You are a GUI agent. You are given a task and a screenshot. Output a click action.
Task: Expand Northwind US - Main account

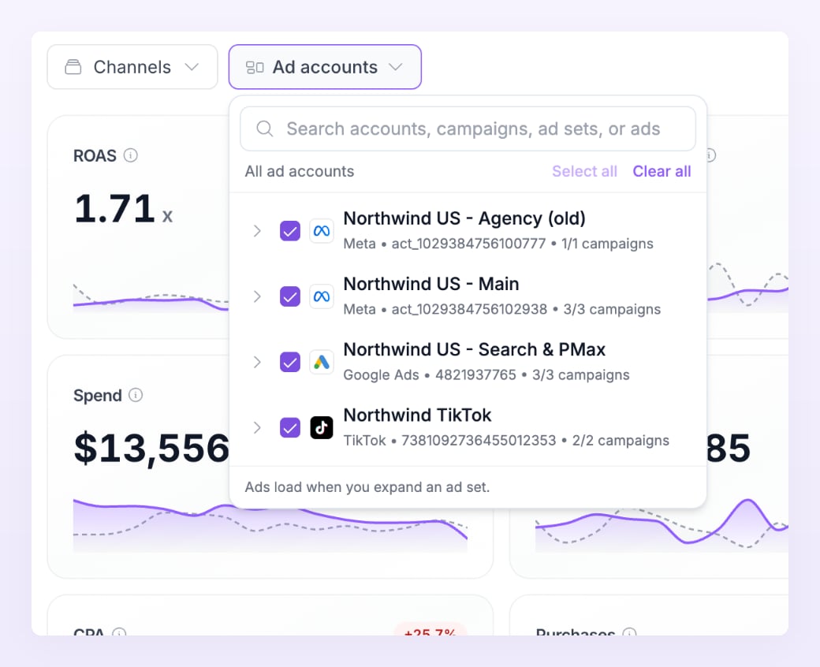pos(257,296)
